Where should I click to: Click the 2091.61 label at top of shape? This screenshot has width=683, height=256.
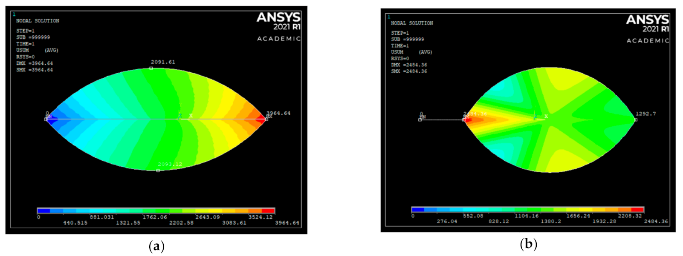(x=163, y=62)
